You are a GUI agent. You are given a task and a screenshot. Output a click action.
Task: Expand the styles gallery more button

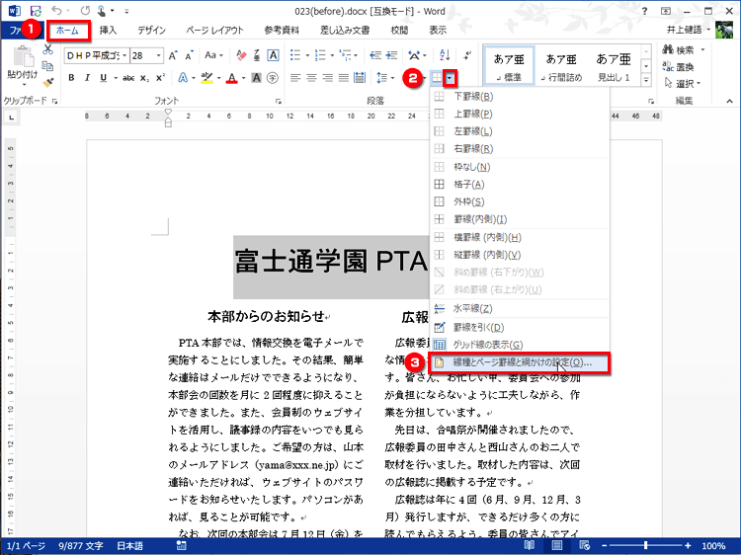pyautogui.click(x=646, y=80)
